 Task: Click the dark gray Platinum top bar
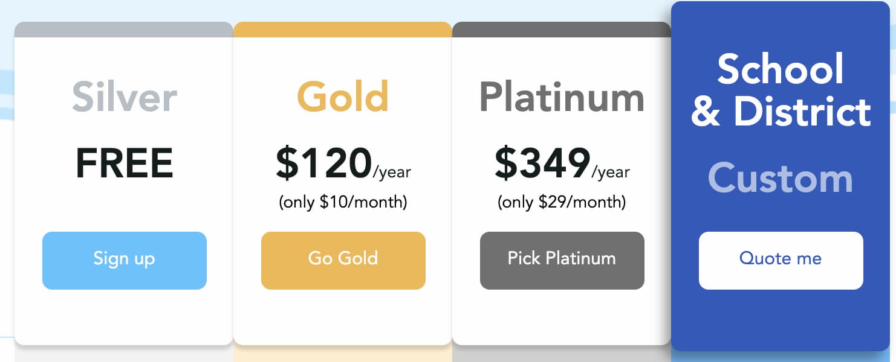(x=562, y=30)
